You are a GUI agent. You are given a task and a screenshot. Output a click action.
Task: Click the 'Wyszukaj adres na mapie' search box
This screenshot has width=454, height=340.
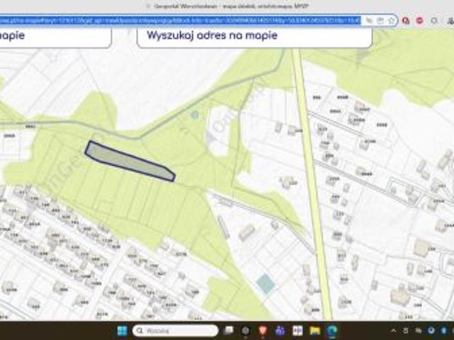point(255,37)
